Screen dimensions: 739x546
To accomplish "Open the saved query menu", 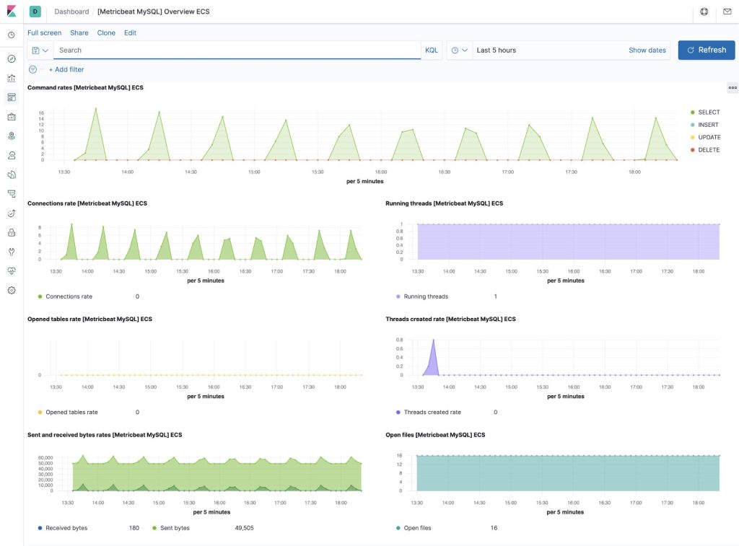I will 40,50.
